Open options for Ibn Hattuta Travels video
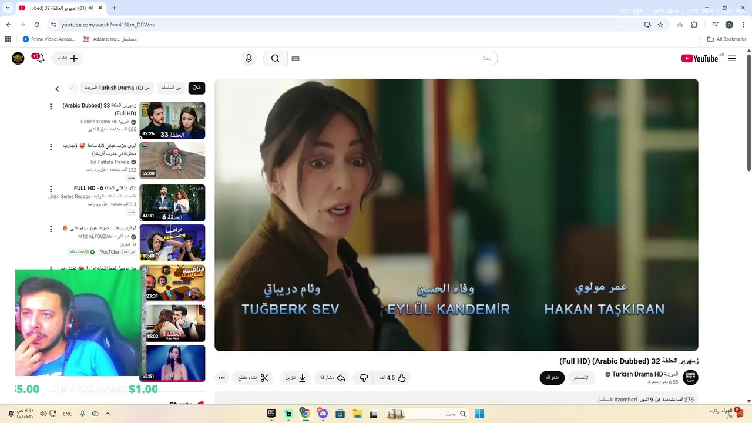Viewport: 752px width, 423px height. pyautogui.click(x=51, y=147)
